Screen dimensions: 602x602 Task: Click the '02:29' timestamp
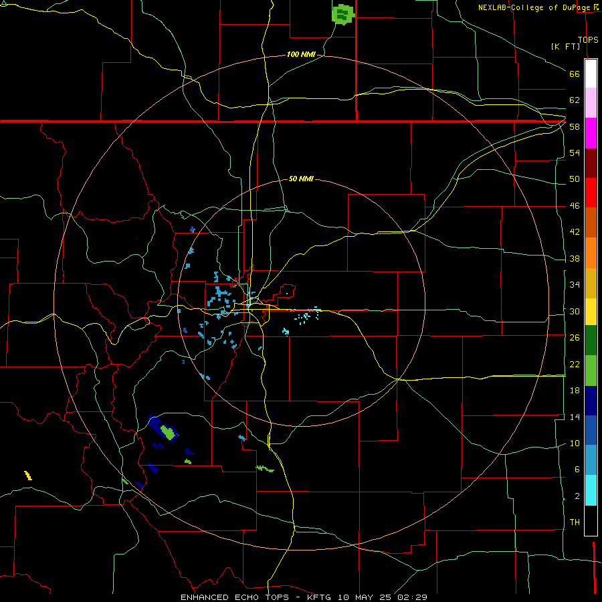412,597
